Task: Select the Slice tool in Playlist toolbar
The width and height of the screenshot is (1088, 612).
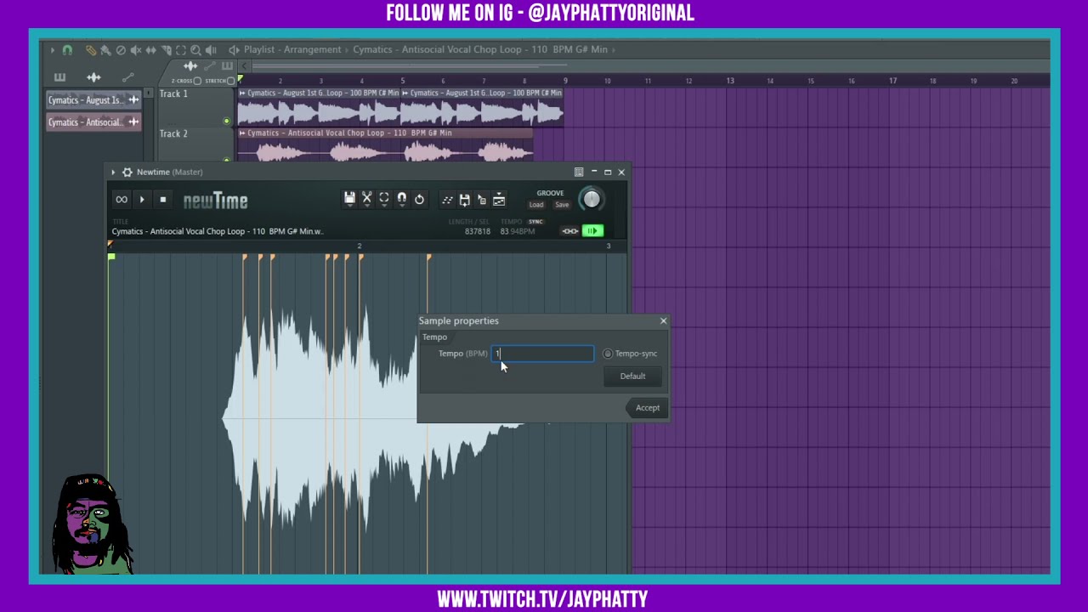Action: click(166, 50)
